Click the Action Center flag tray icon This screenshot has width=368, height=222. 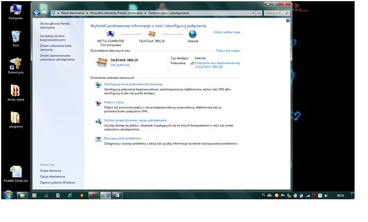(283, 196)
